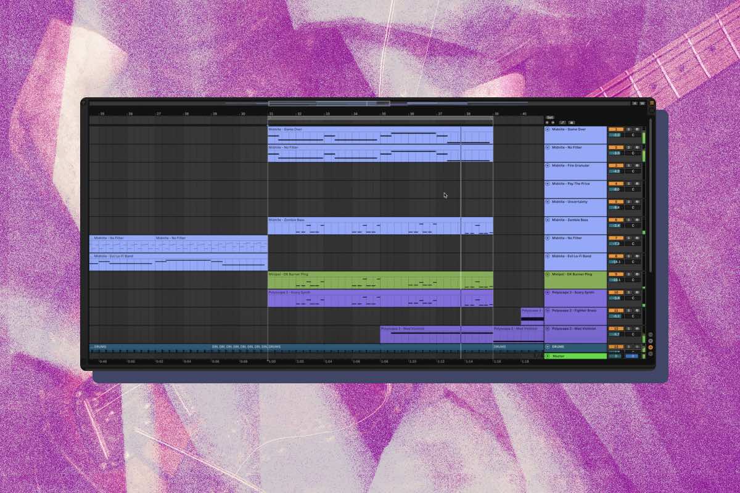Click the pan control labeled C on the DRUMS track
Viewport: 740px width, 493px height.
[633, 351]
